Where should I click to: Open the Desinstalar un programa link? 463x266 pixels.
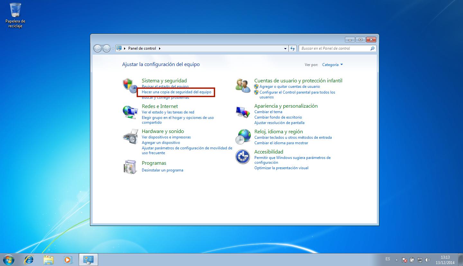(162, 170)
